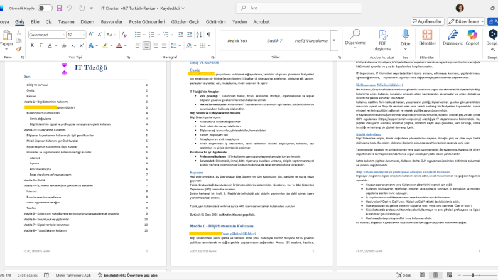The image size is (498, 280).
Task: Switch to the Acrobat tab
Action: 261,22
